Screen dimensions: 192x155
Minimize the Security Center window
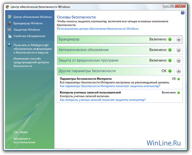166,6
